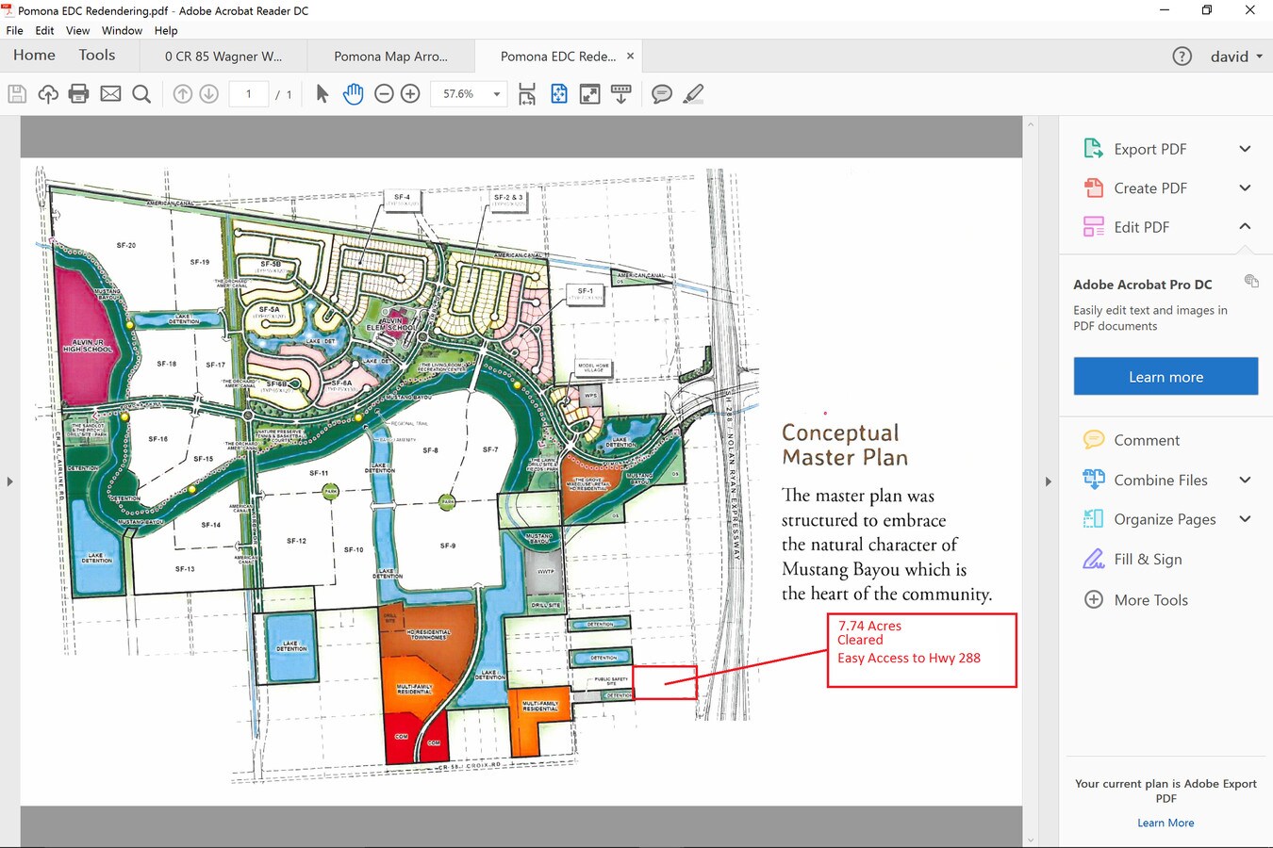Image resolution: width=1273 pixels, height=848 pixels.
Task: Click the Print file icon
Action: (x=79, y=93)
